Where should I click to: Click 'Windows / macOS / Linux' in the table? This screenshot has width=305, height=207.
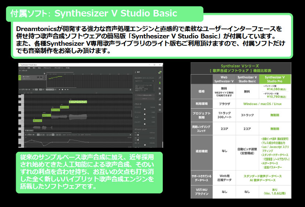[262, 104]
